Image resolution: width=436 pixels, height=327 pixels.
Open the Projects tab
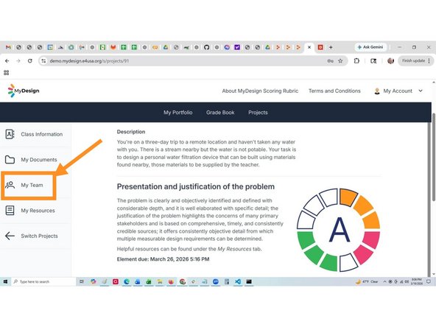tap(258, 113)
